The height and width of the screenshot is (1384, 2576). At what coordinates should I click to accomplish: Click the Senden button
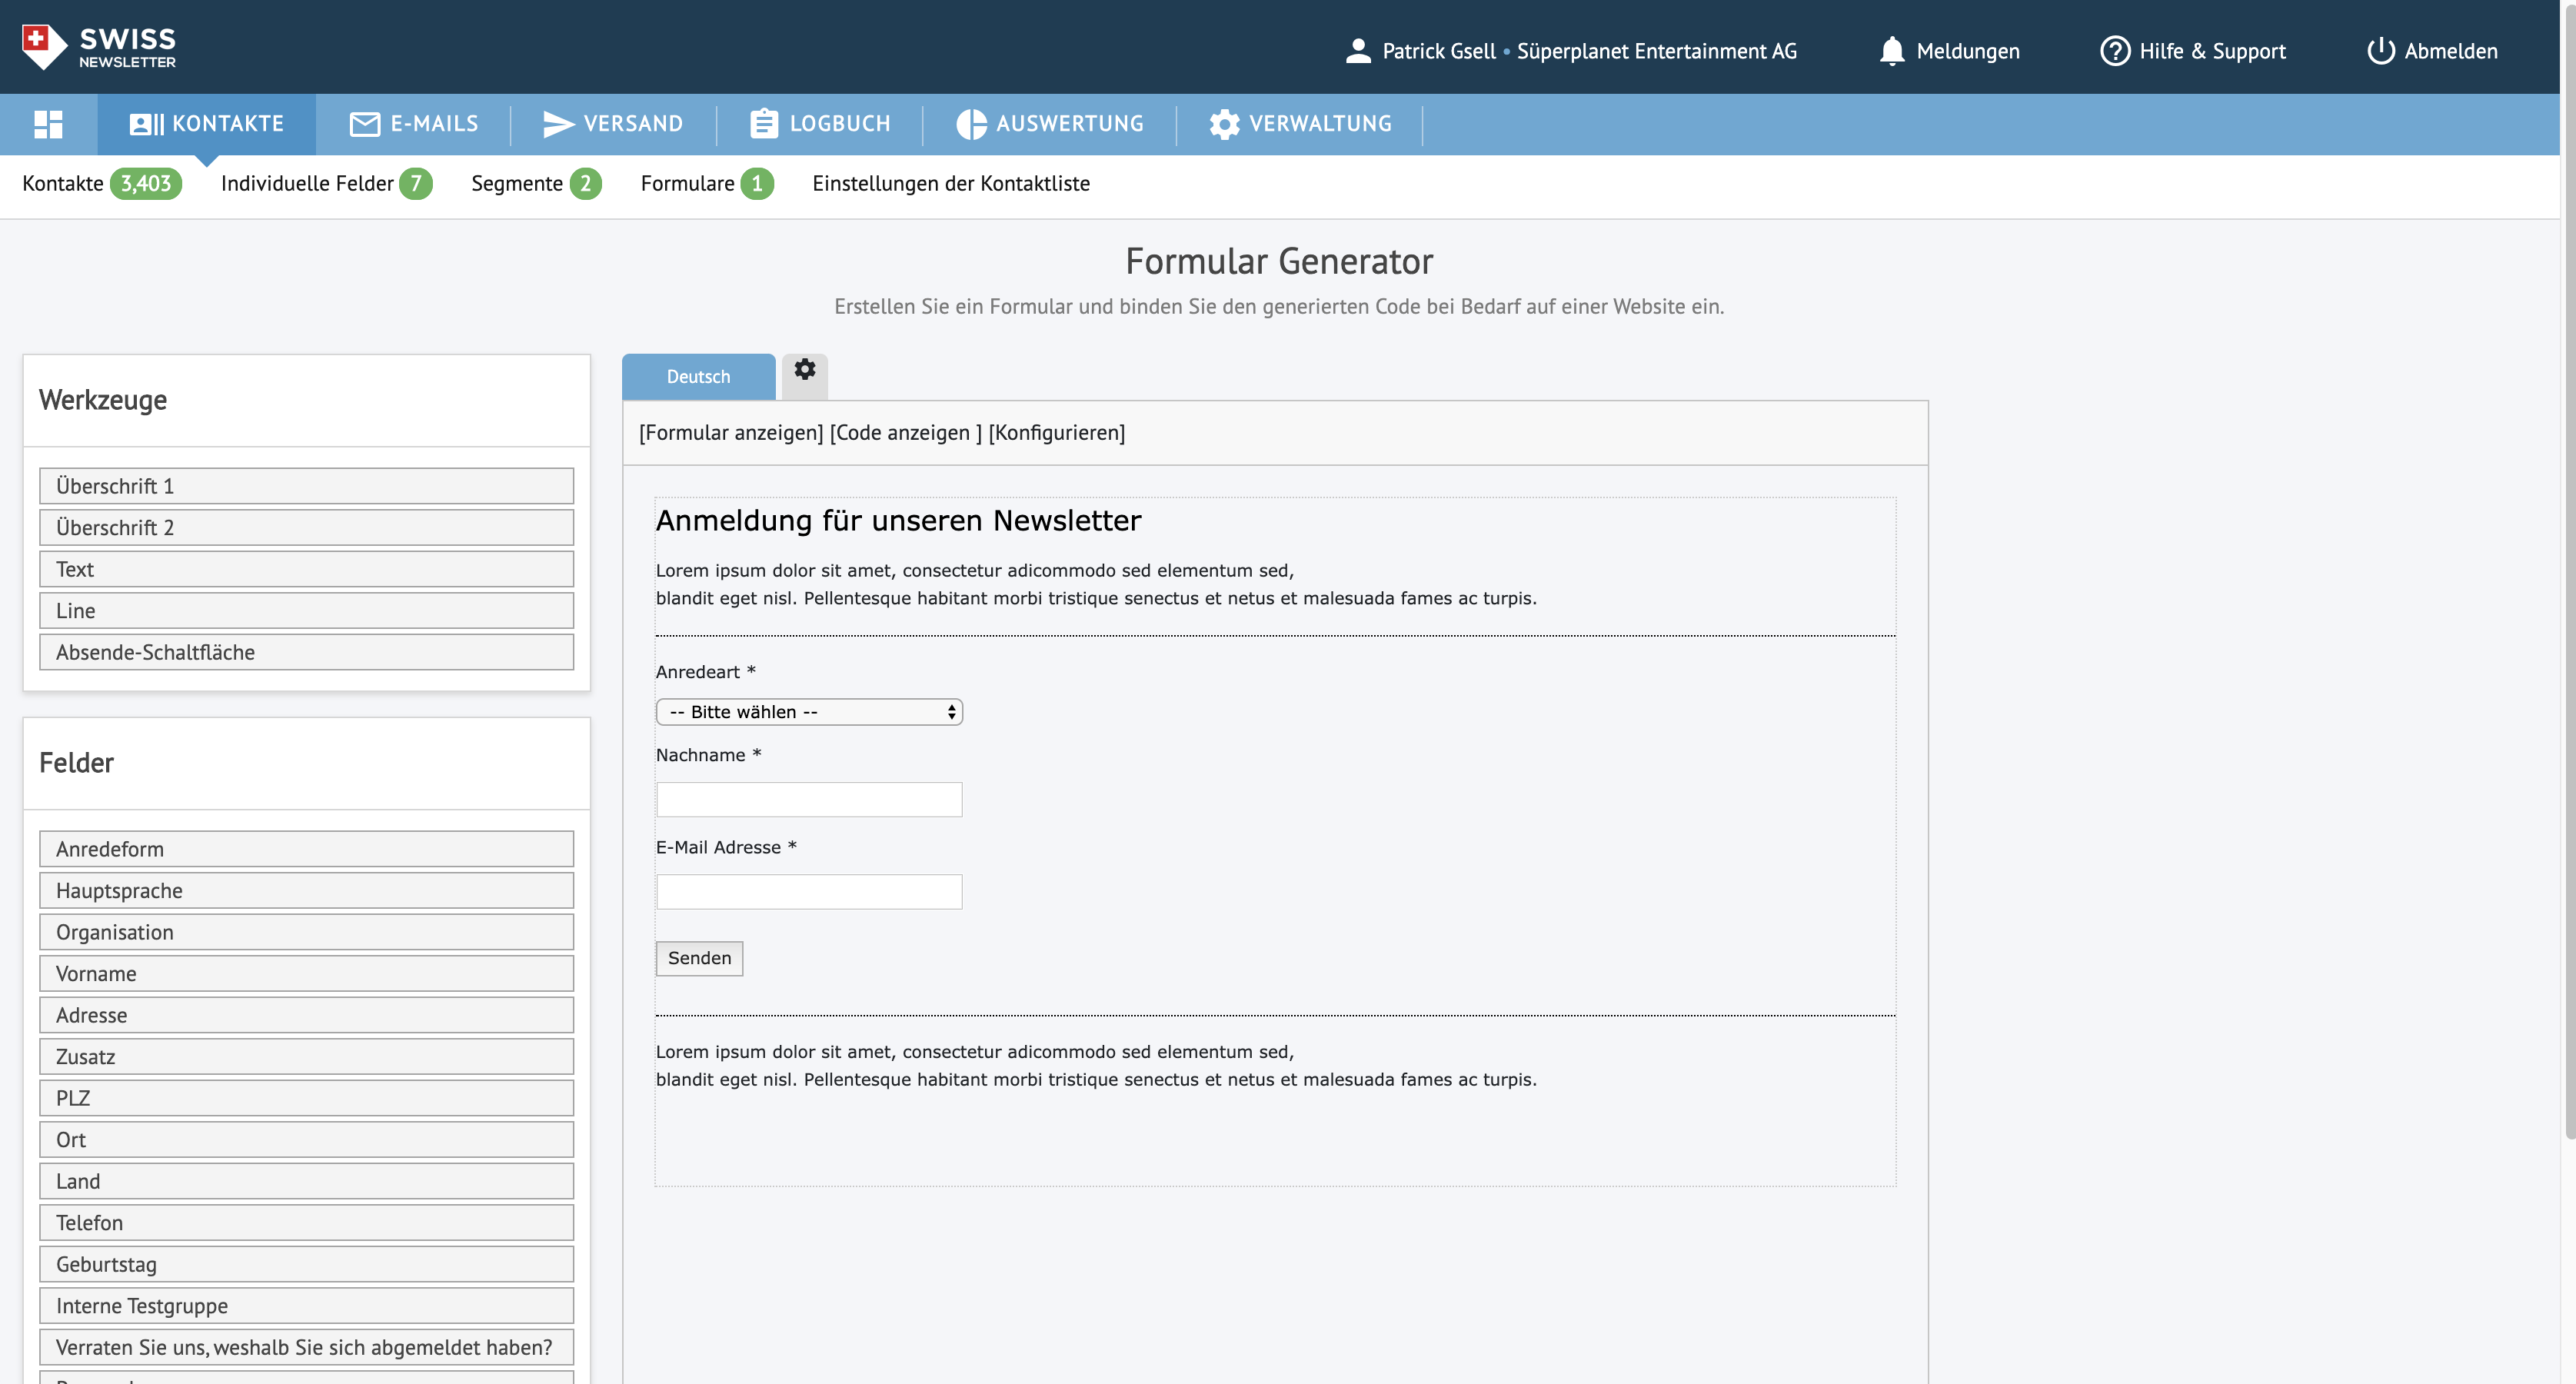pyautogui.click(x=699, y=958)
